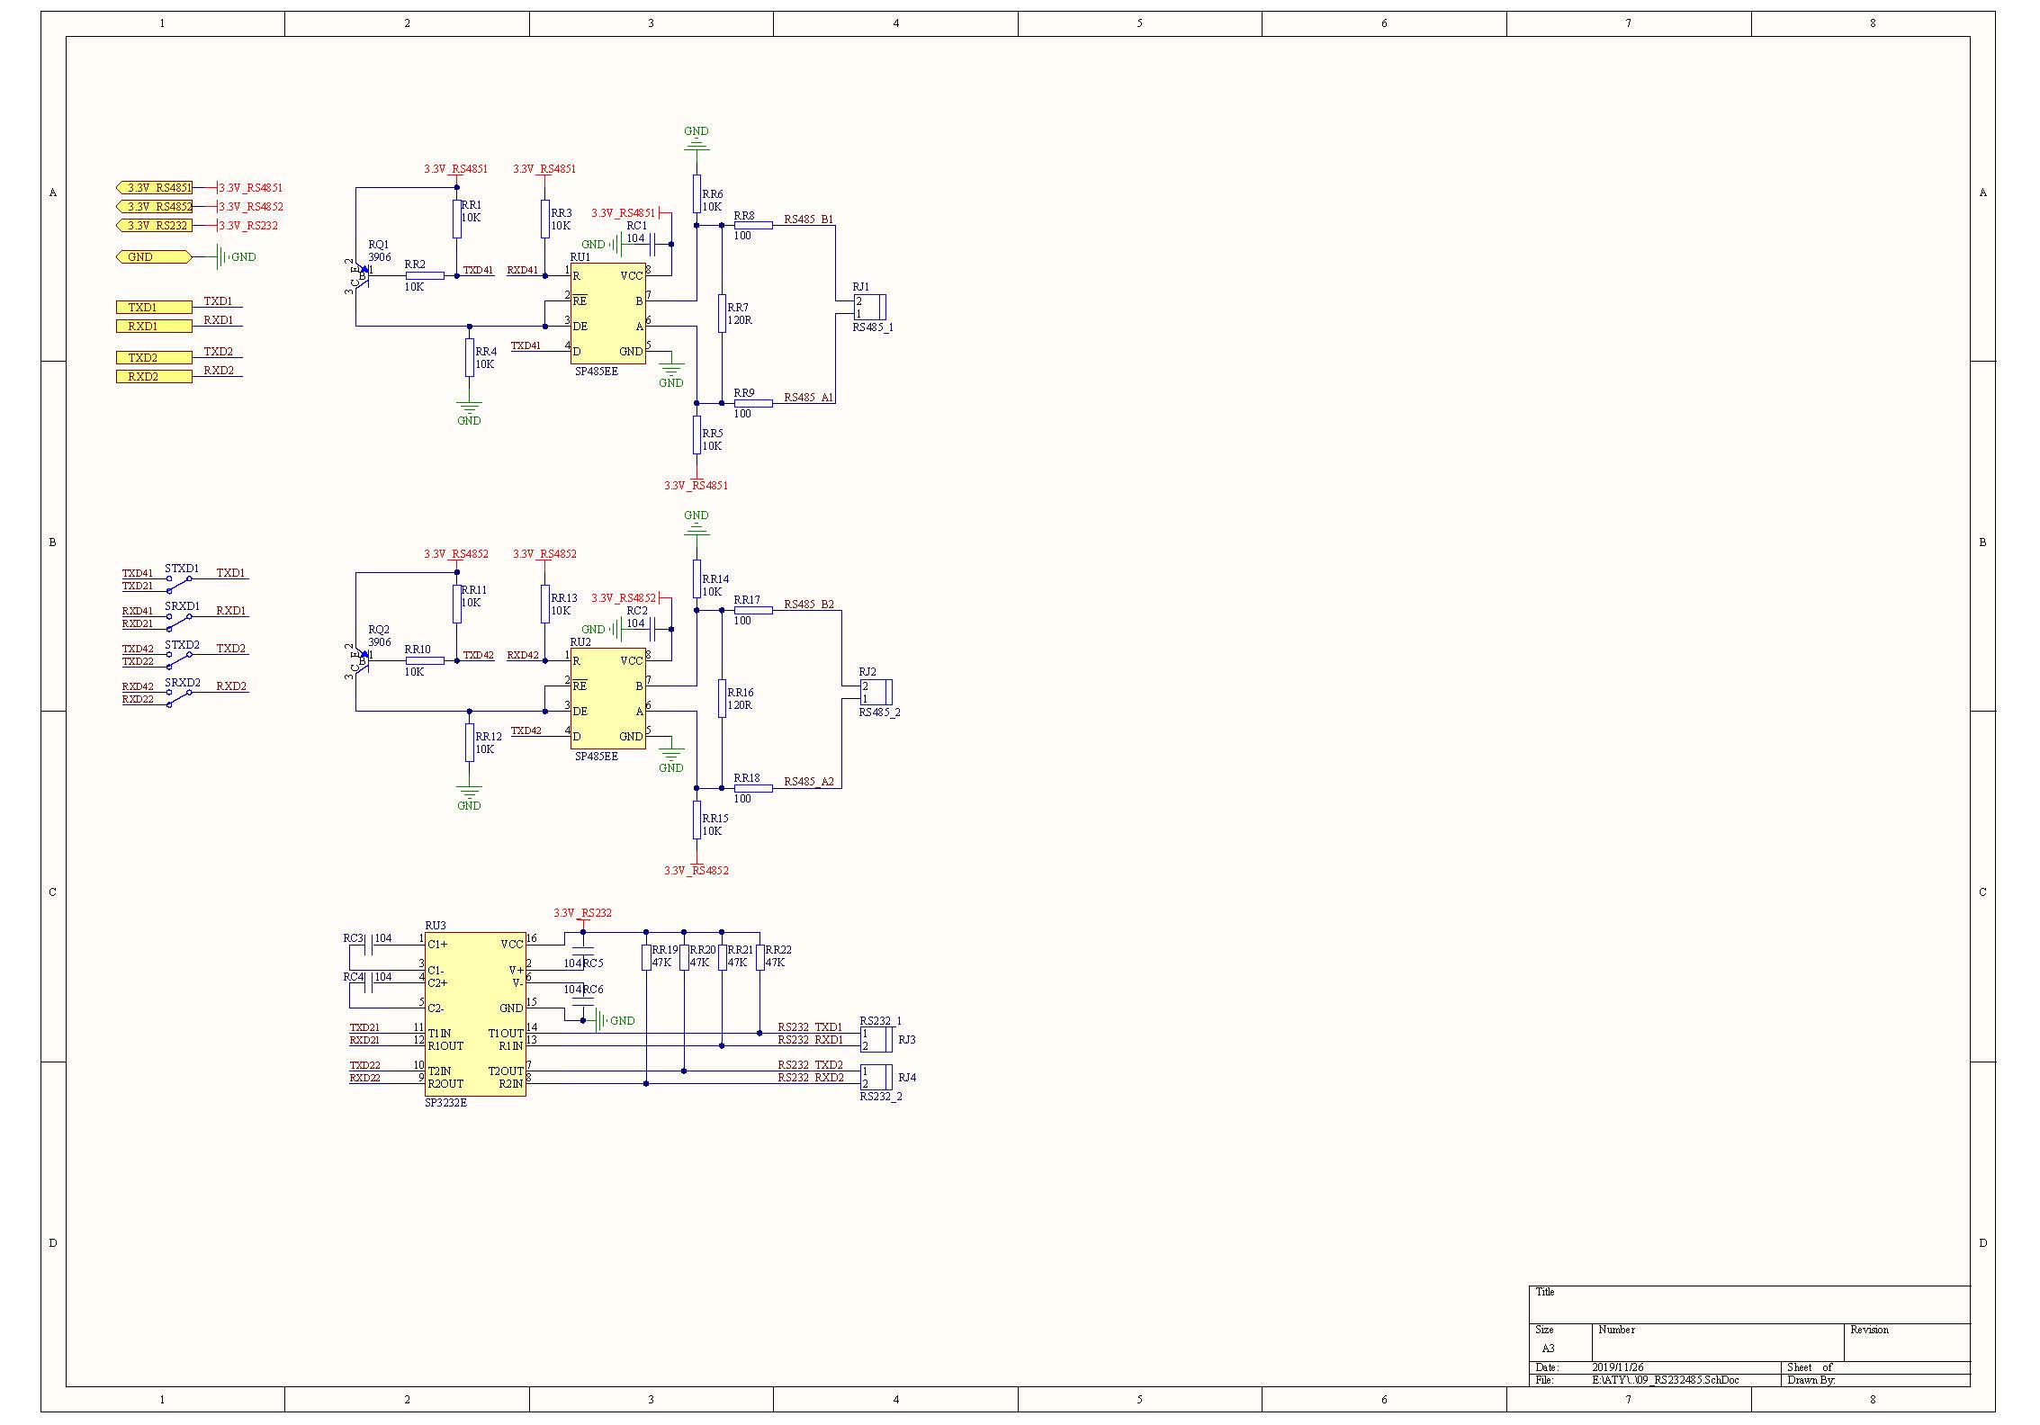Toggle the SRXD1 switch symbol

tap(179, 623)
